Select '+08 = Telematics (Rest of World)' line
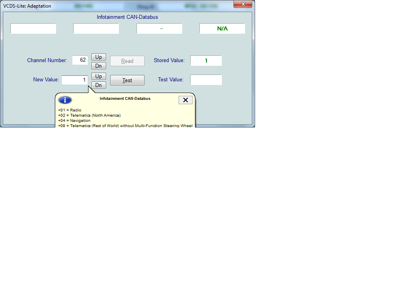Screen dimensions: 410x285 click(x=125, y=125)
